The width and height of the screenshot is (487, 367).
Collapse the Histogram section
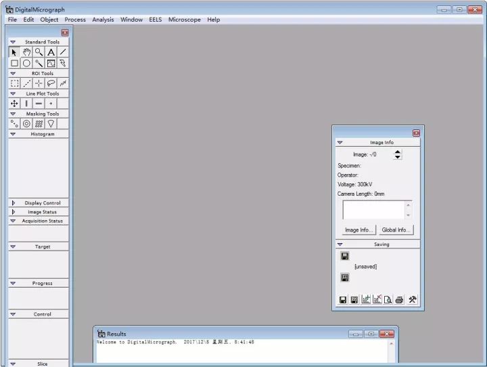pyautogui.click(x=13, y=134)
